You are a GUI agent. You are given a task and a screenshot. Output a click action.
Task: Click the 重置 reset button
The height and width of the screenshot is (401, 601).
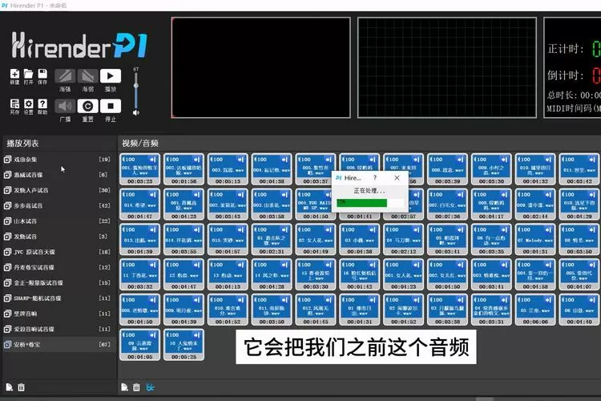tap(88, 106)
